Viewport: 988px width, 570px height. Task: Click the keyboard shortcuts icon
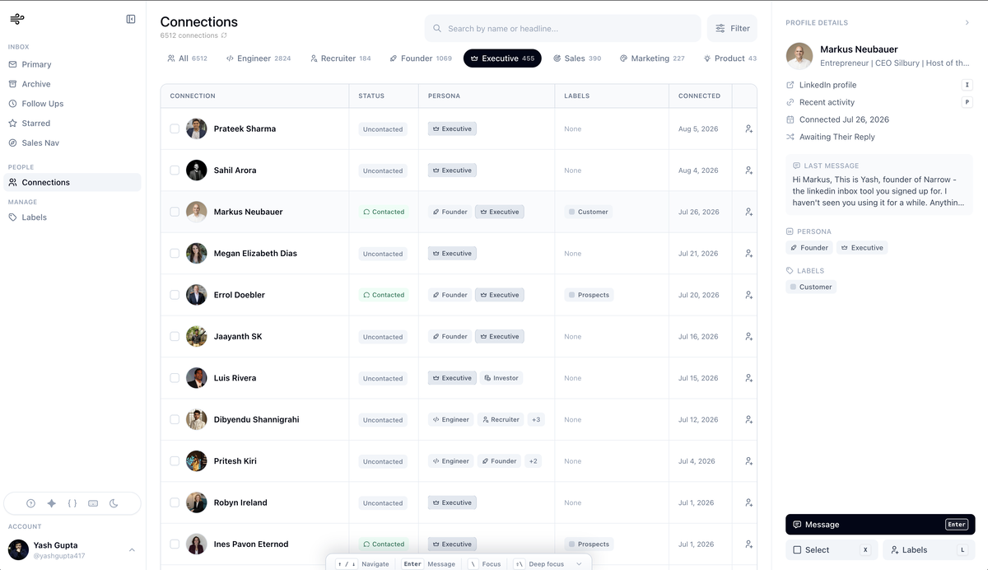click(93, 503)
